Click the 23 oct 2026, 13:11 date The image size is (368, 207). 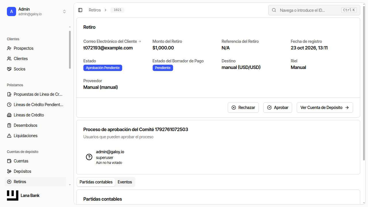[x=309, y=48]
